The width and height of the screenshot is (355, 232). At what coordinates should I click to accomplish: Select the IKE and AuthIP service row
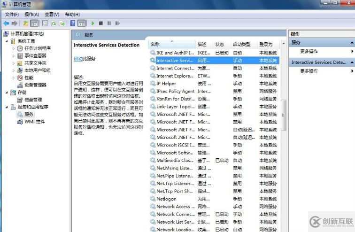(214, 53)
